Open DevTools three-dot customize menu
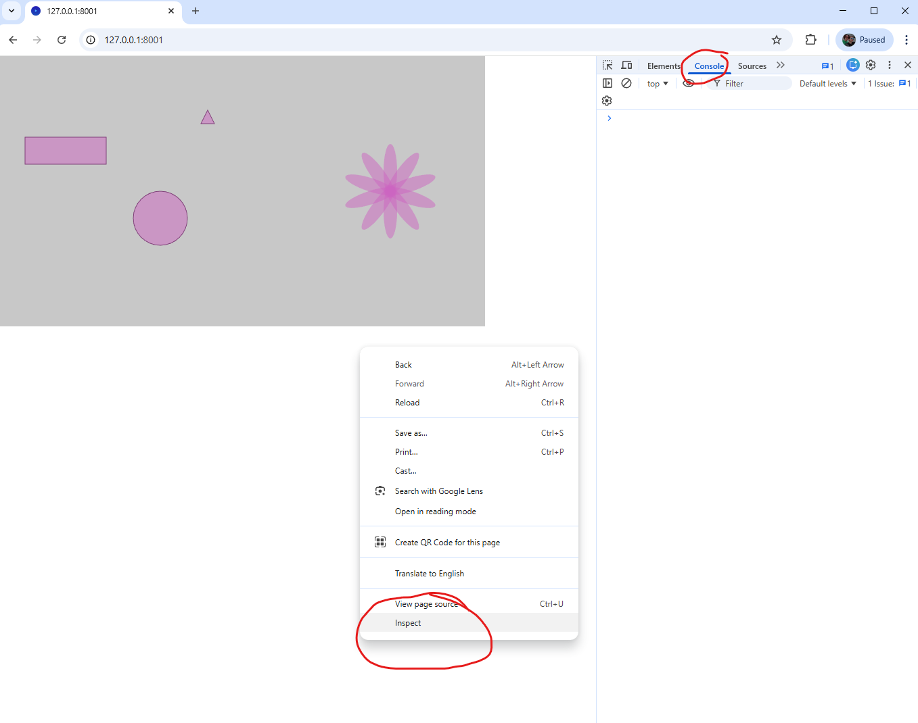The image size is (918, 723). (x=890, y=65)
